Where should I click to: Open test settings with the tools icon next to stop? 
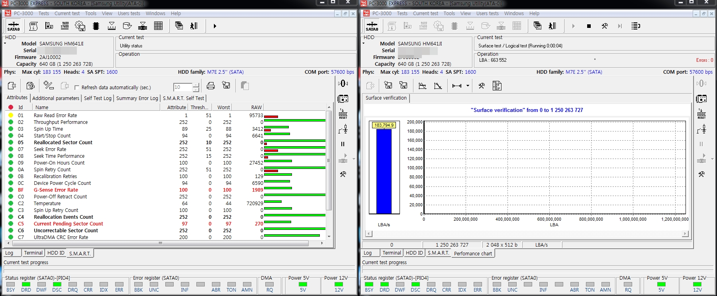click(x=605, y=26)
